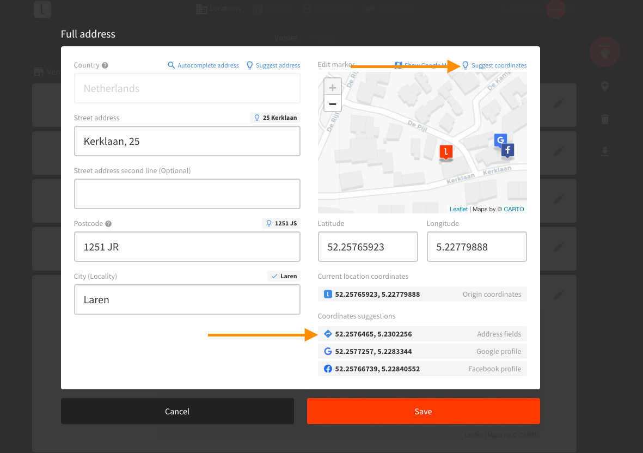Click Locations in the dimmed background menu
This screenshot has height=453, width=643.
(218, 9)
